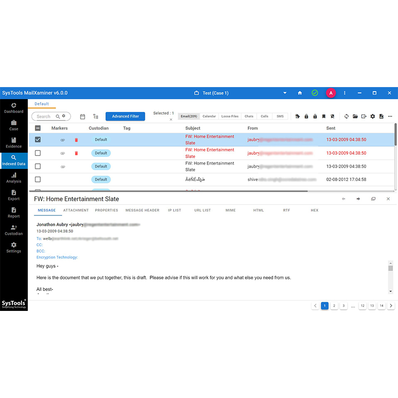Select Indexed Data in the sidebar
The height and width of the screenshot is (398, 398).
[x=14, y=161]
